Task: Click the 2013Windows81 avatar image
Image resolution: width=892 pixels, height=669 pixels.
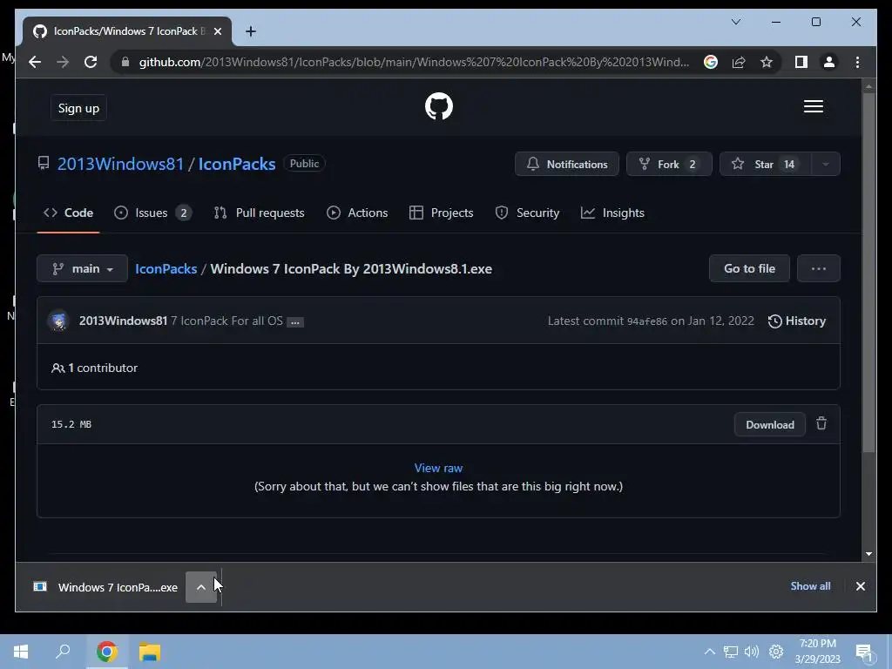Action: pos(58,321)
